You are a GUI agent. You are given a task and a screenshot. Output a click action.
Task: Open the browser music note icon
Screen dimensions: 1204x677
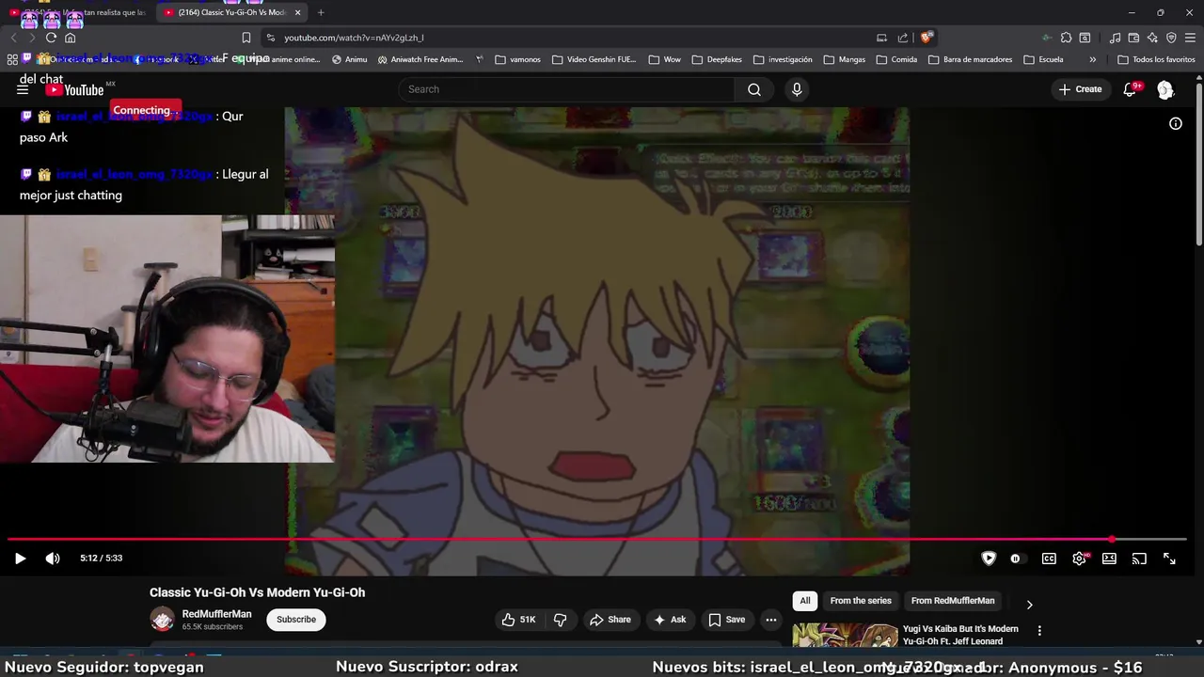point(1115,38)
